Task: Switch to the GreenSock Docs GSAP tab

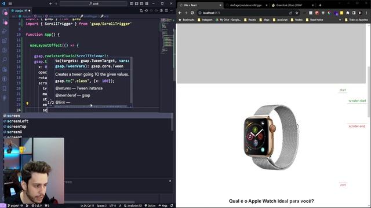Action: 292,5
